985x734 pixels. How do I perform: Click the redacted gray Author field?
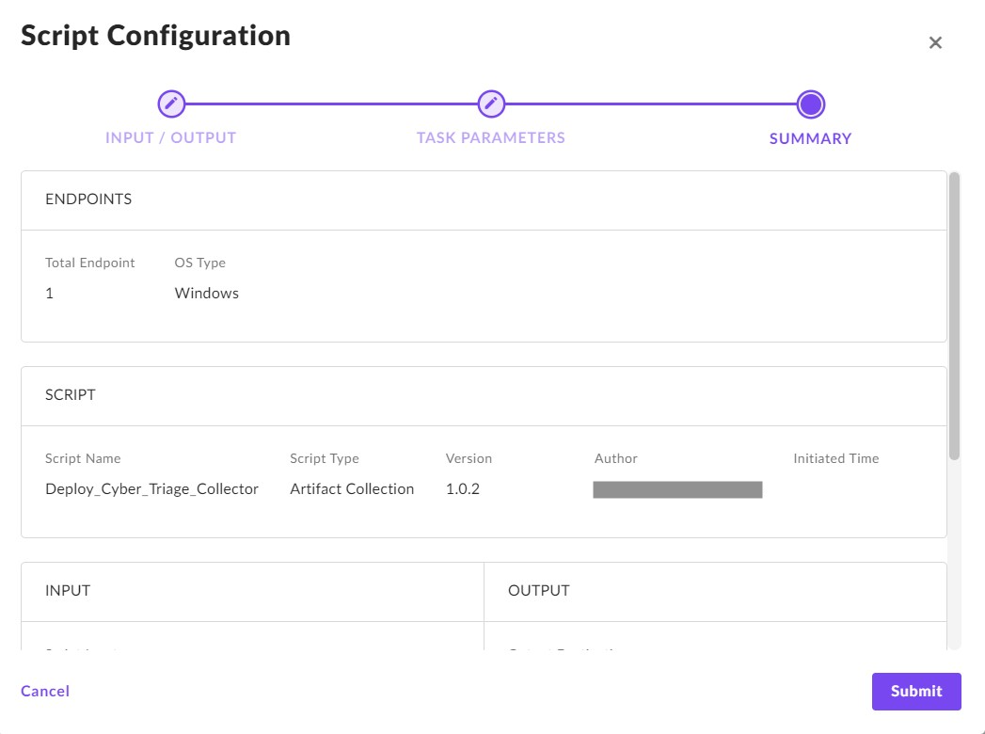point(677,489)
